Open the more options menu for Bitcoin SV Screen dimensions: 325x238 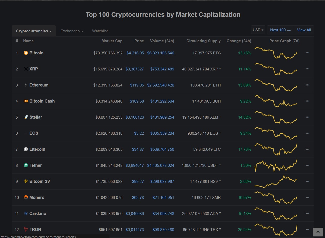coord(307,181)
